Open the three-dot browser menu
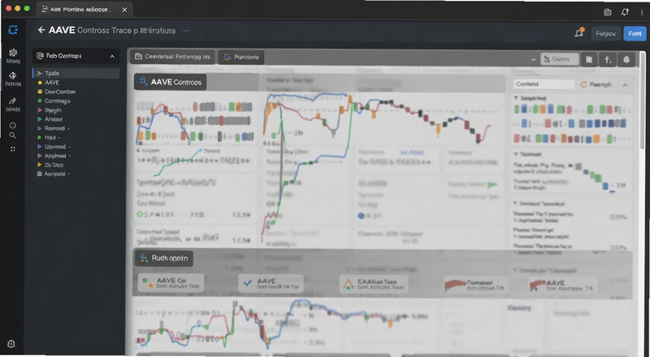 tap(642, 12)
